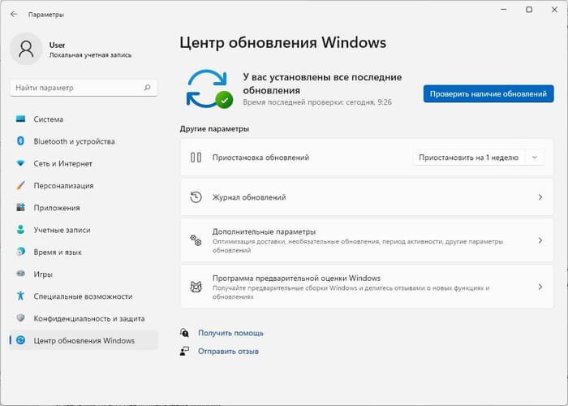The height and width of the screenshot is (406, 568).
Task: Click the Время и язык globe icon
Action: 20,252
